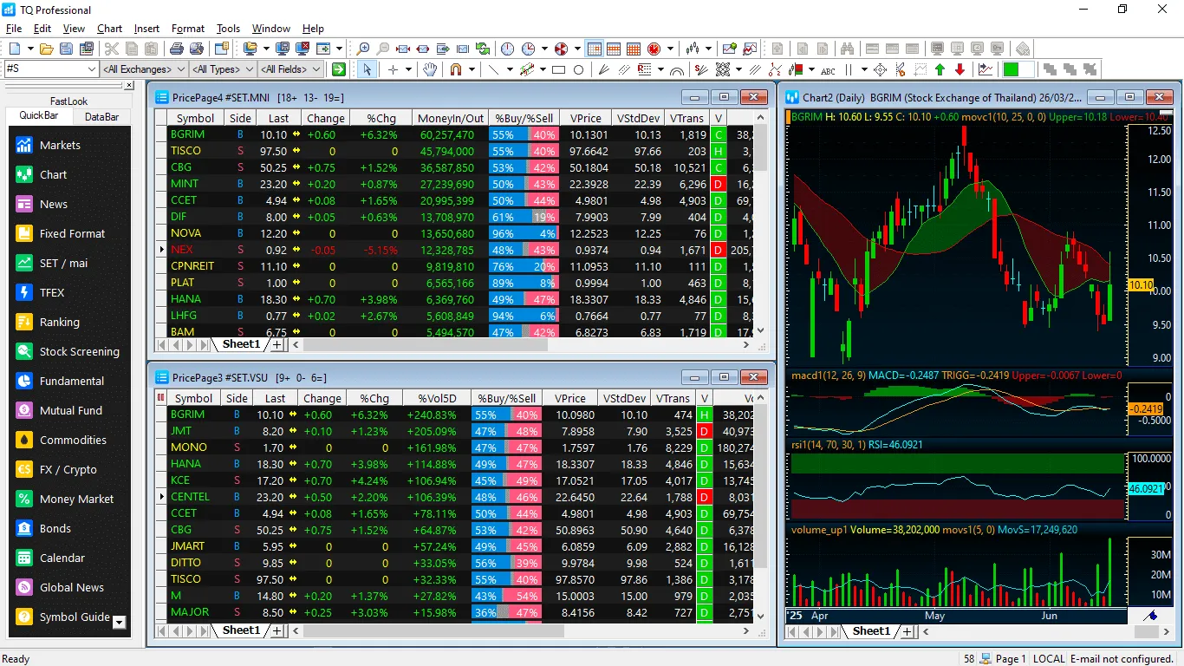Open the Insert menu

[x=146, y=29]
